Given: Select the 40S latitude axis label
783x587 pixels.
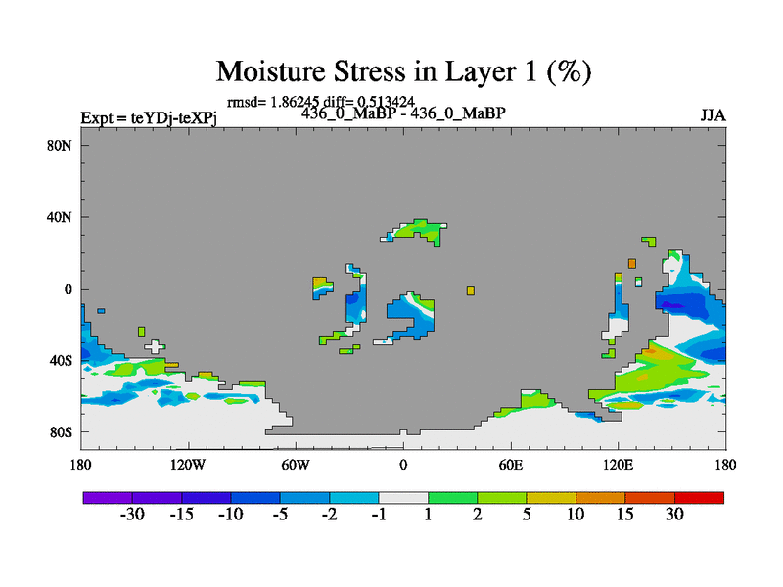Looking at the screenshot, I should (x=64, y=360).
